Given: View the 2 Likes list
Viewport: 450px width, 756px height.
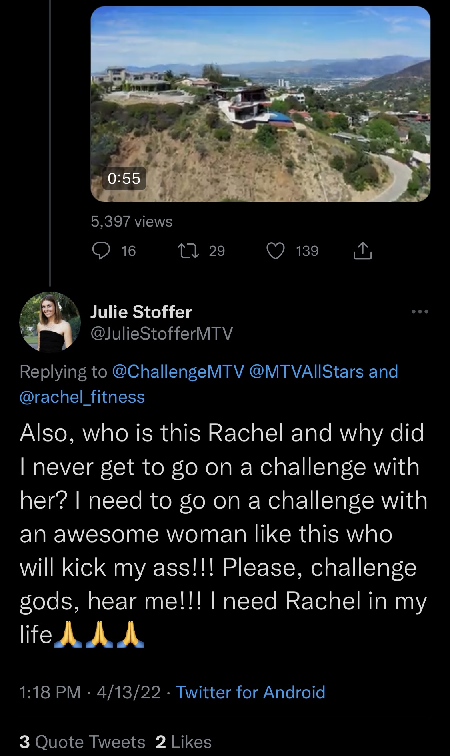Looking at the screenshot, I should 184,742.
